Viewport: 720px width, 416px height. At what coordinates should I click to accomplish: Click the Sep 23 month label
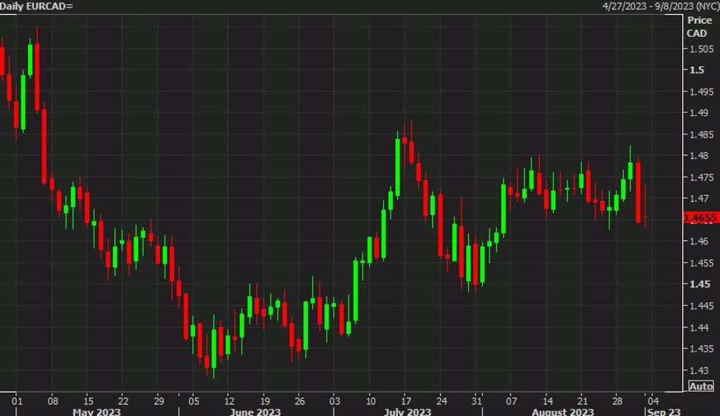(664, 411)
